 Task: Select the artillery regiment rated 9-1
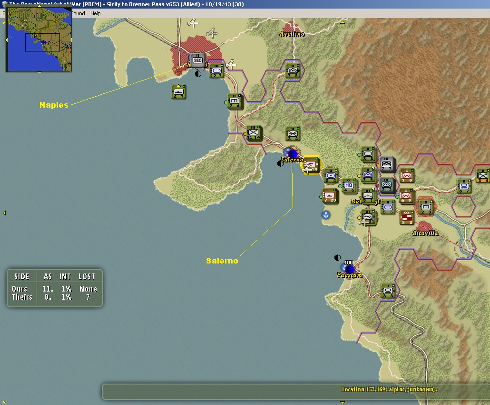(368, 196)
